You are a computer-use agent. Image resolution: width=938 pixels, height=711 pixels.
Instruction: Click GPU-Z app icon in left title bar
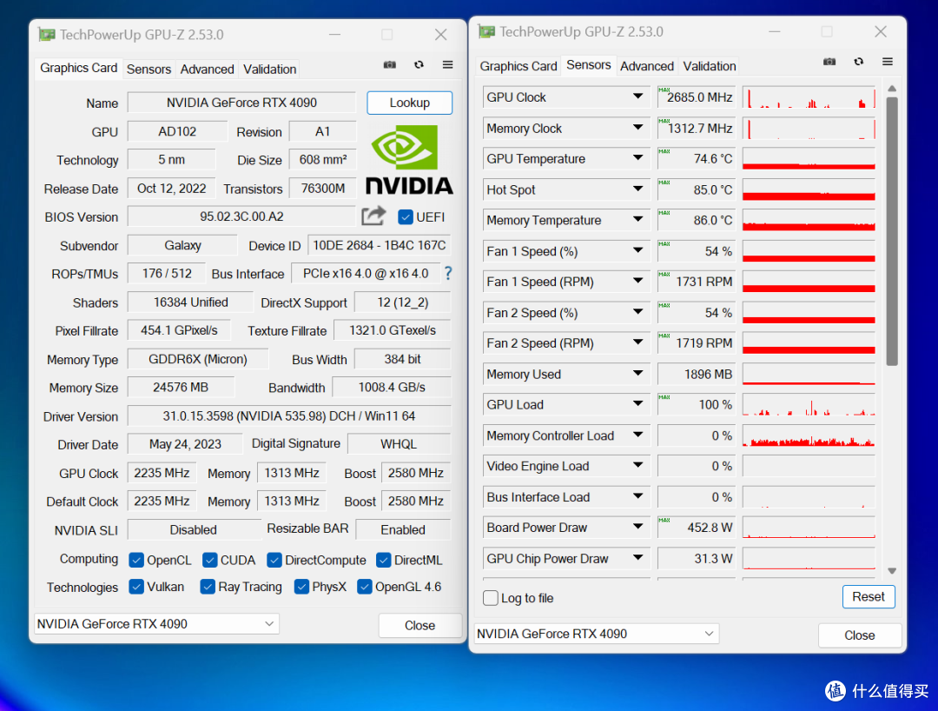coord(47,35)
